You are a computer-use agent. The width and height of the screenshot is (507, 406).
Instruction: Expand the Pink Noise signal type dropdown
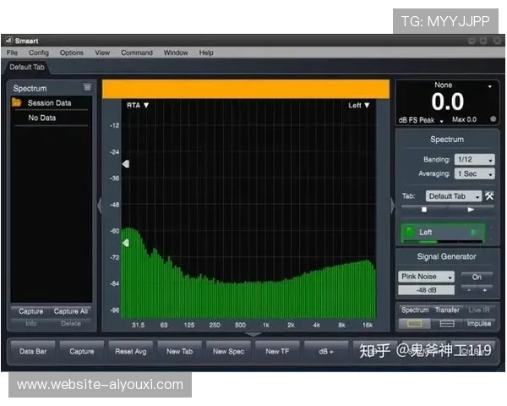pyautogui.click(x=427, y=277)
